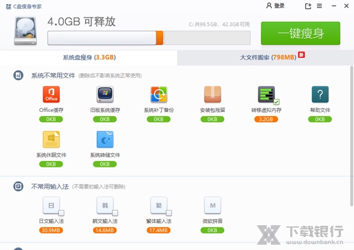Screen dimensions: 354x250
Task: Select the 旧版系统缓存 icon
Action: click(x=105, y=94)
